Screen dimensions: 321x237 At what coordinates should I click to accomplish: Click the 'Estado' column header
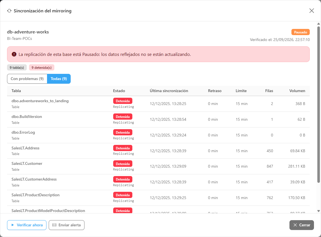(119, 91)
